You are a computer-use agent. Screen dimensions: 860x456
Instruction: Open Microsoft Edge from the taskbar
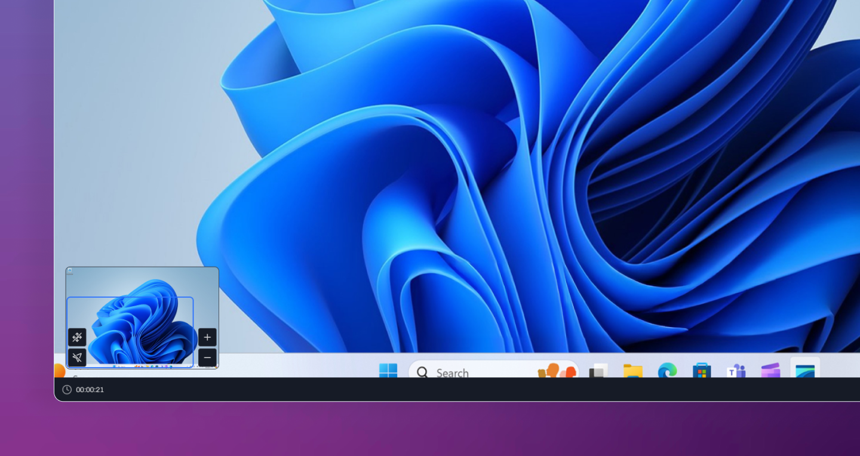[x=667, y=371]
